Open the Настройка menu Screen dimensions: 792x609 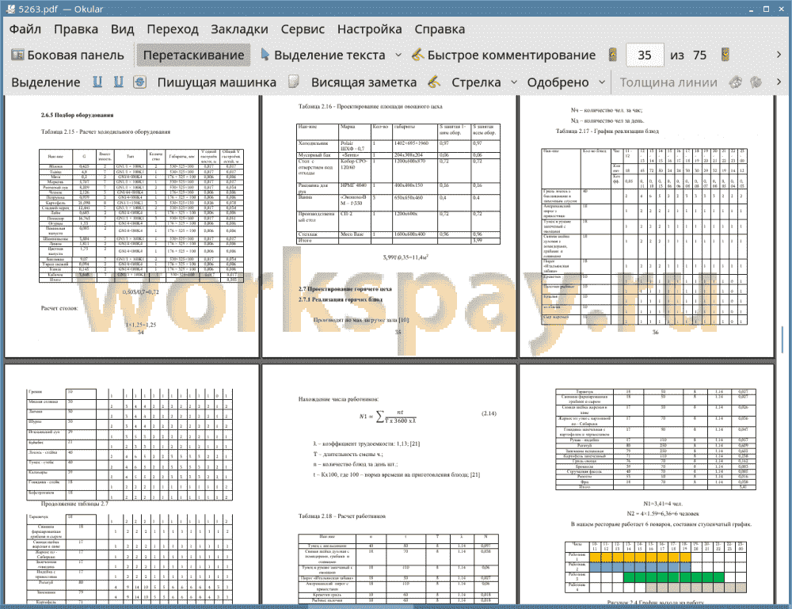pyautogui.click(x=369, y=29)
